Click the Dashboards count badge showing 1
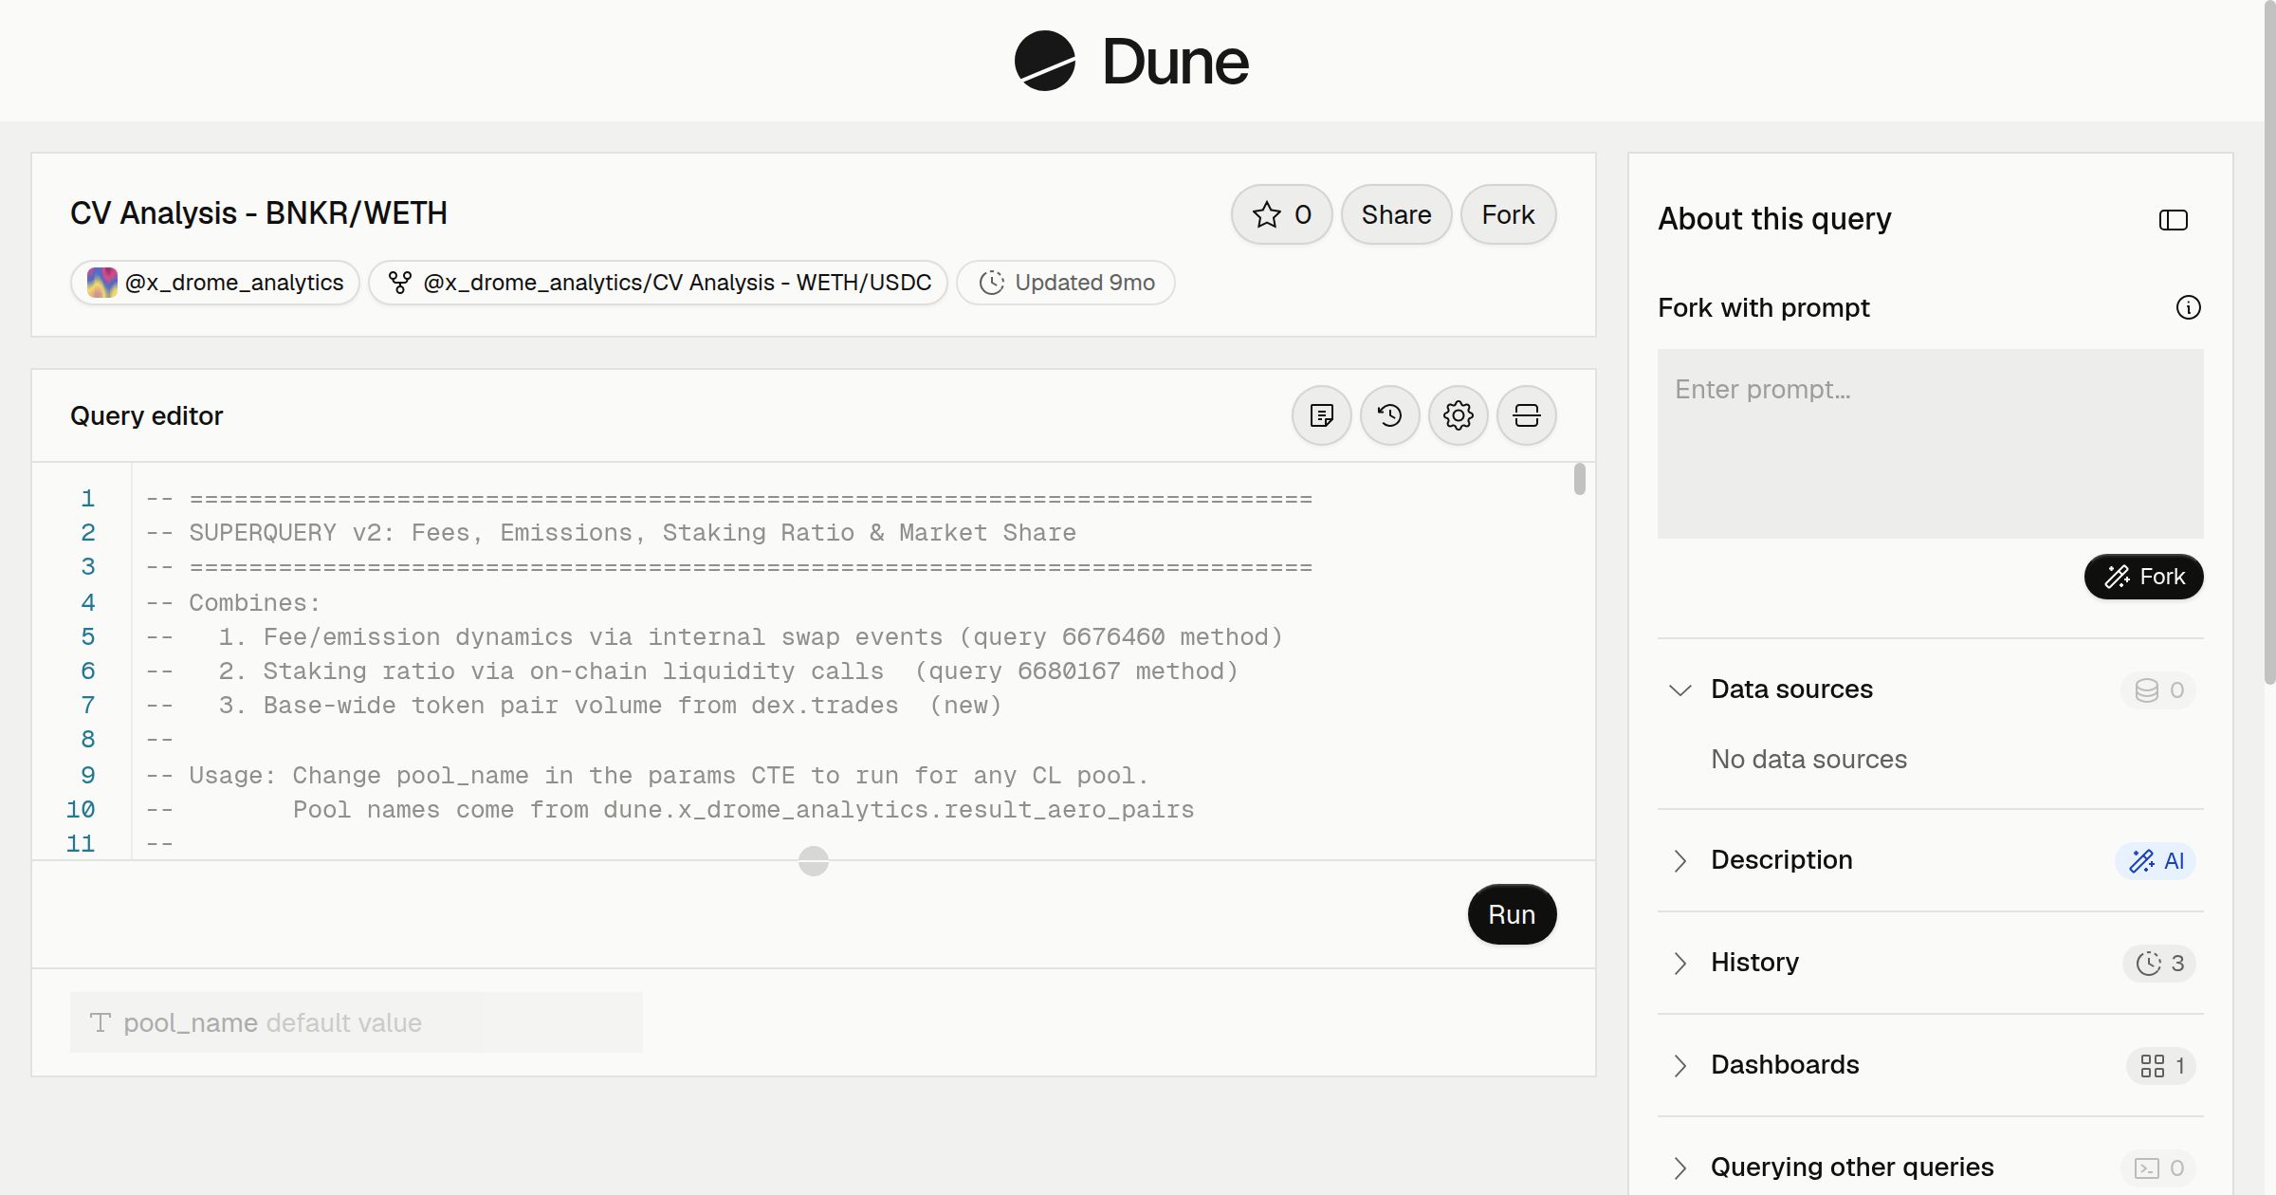Viewport: 2276px width, 1195px height. coord(2161,1065)
